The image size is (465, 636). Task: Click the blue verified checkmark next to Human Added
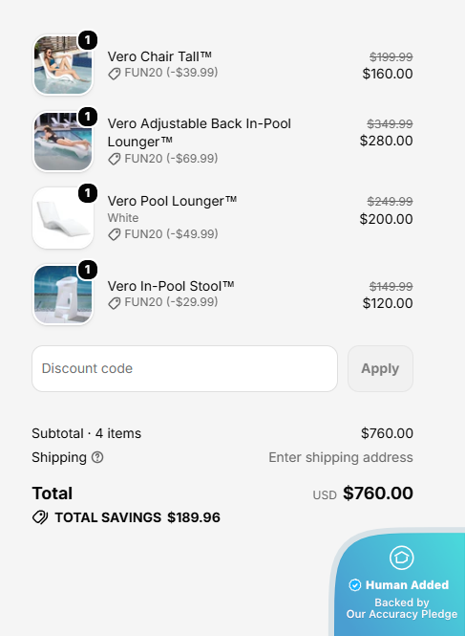click(x=355, y=585)
